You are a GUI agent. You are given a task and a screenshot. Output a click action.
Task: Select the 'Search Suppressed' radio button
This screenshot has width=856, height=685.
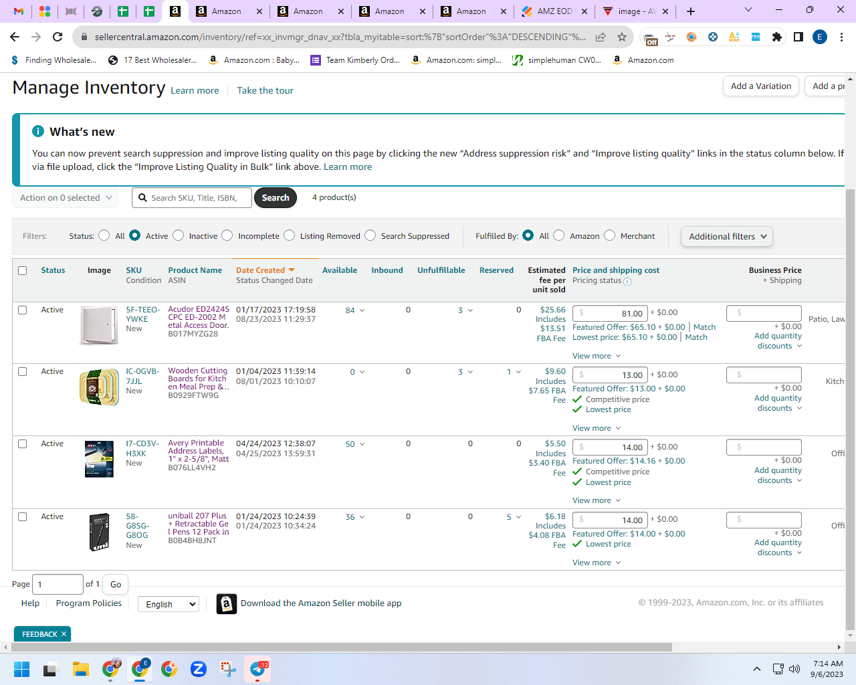click(370, 235)
